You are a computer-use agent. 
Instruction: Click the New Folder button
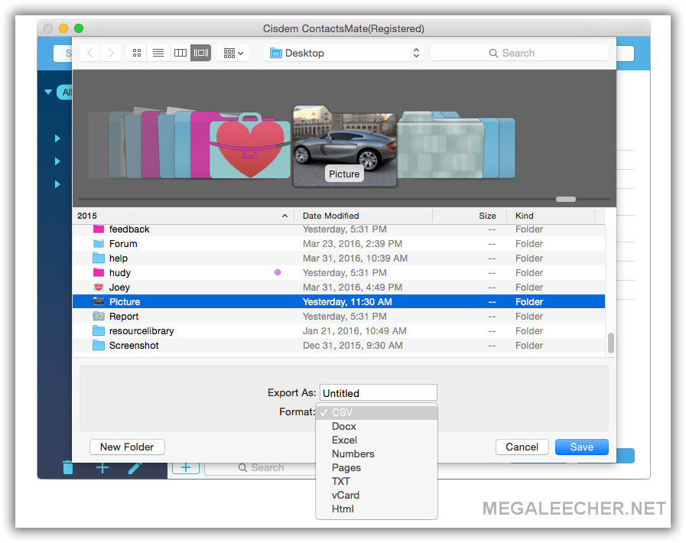pyautogui.click(x=127, y=447)
